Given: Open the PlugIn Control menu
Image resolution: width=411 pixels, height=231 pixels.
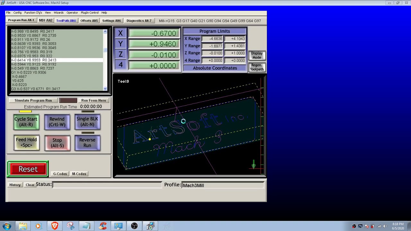Looking at the screenshot, I should 90,13.
